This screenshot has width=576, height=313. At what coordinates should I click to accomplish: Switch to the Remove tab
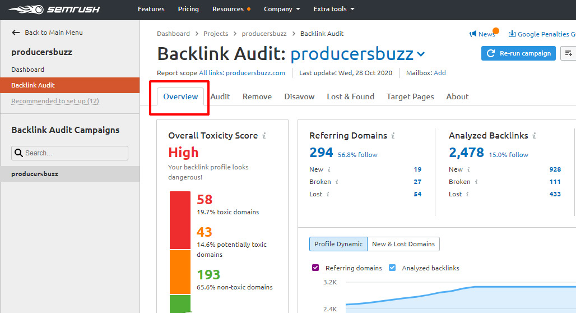257,96
